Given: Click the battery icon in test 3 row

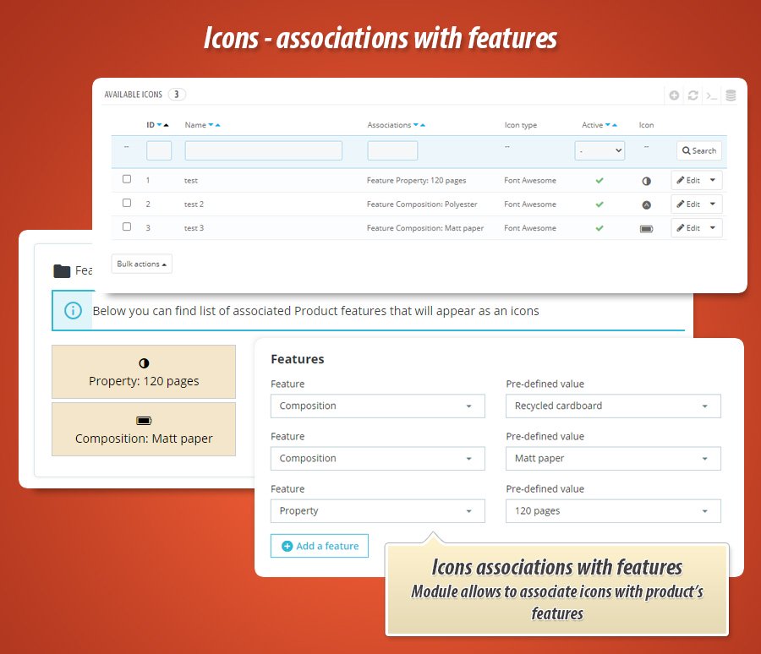Looking at the screenshot, I should [x=646, y=228].
